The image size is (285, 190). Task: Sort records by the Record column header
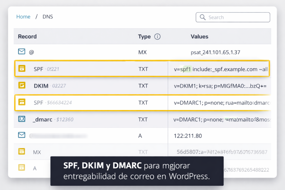(27, 36)
